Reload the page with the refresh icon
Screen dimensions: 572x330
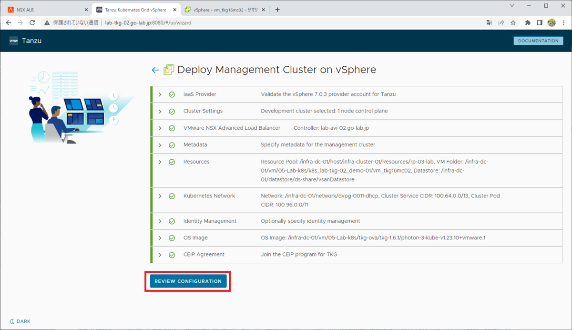point(32,22)
